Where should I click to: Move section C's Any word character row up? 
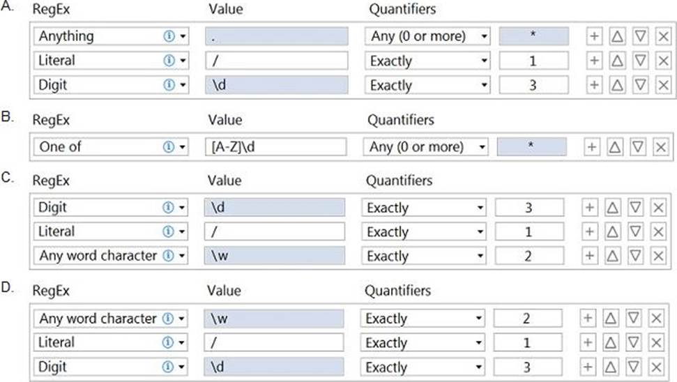point(611,257)
